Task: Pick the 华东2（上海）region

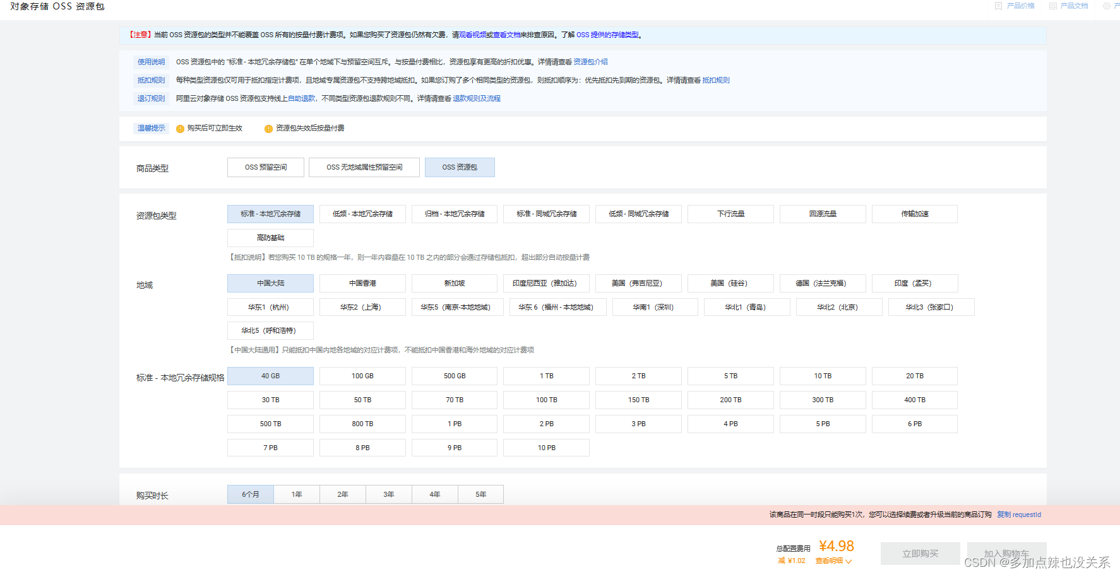Action: click(362, 307)
